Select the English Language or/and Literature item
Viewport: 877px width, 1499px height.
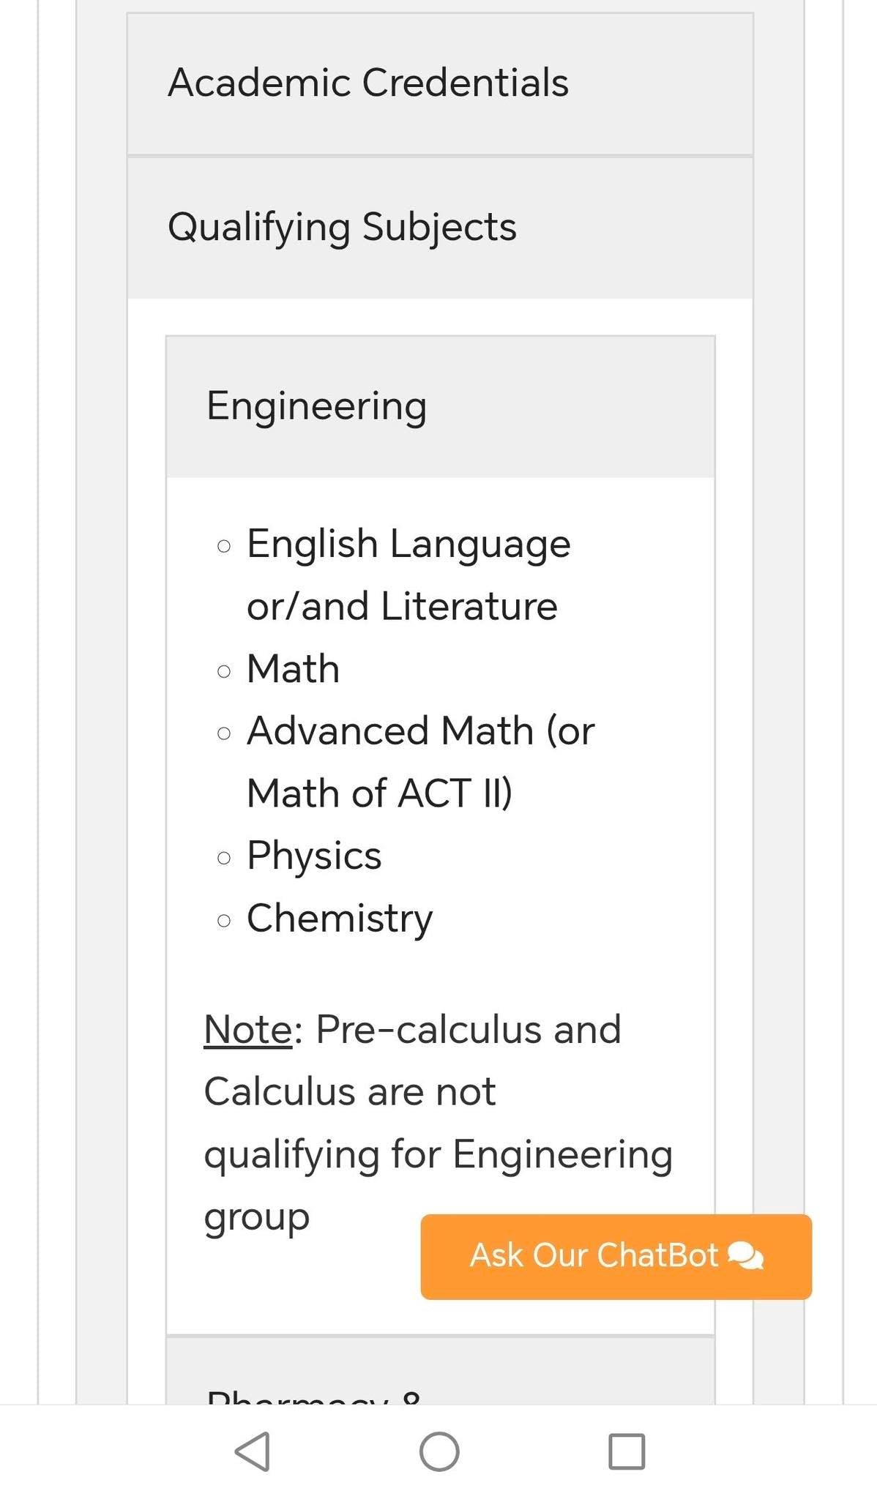tap(408, 575)
